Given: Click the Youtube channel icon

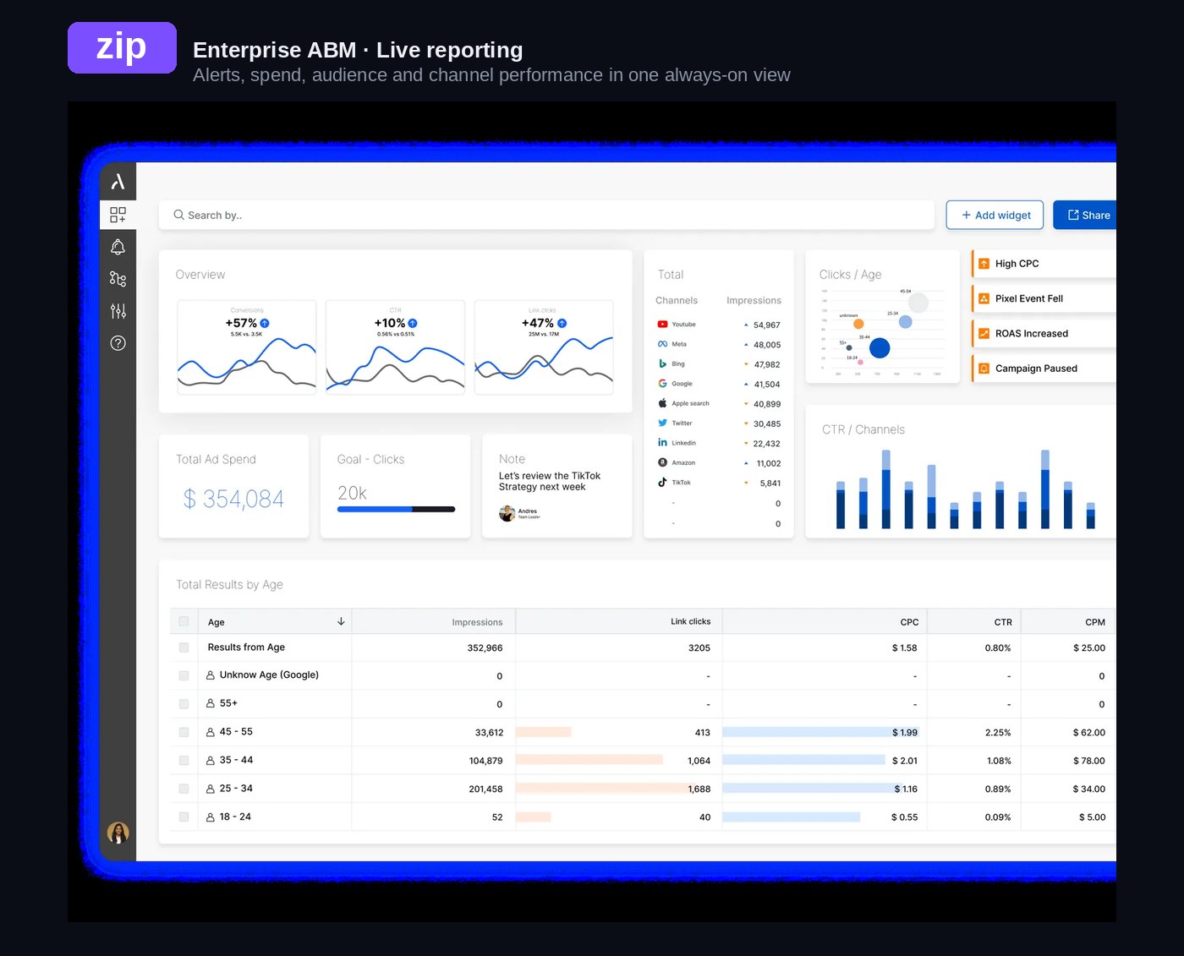Looking at the screenshot, I should 662,325.
